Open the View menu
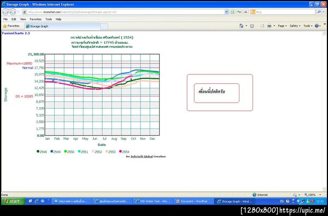Screen dimensions: 328x216 (23, 19)
